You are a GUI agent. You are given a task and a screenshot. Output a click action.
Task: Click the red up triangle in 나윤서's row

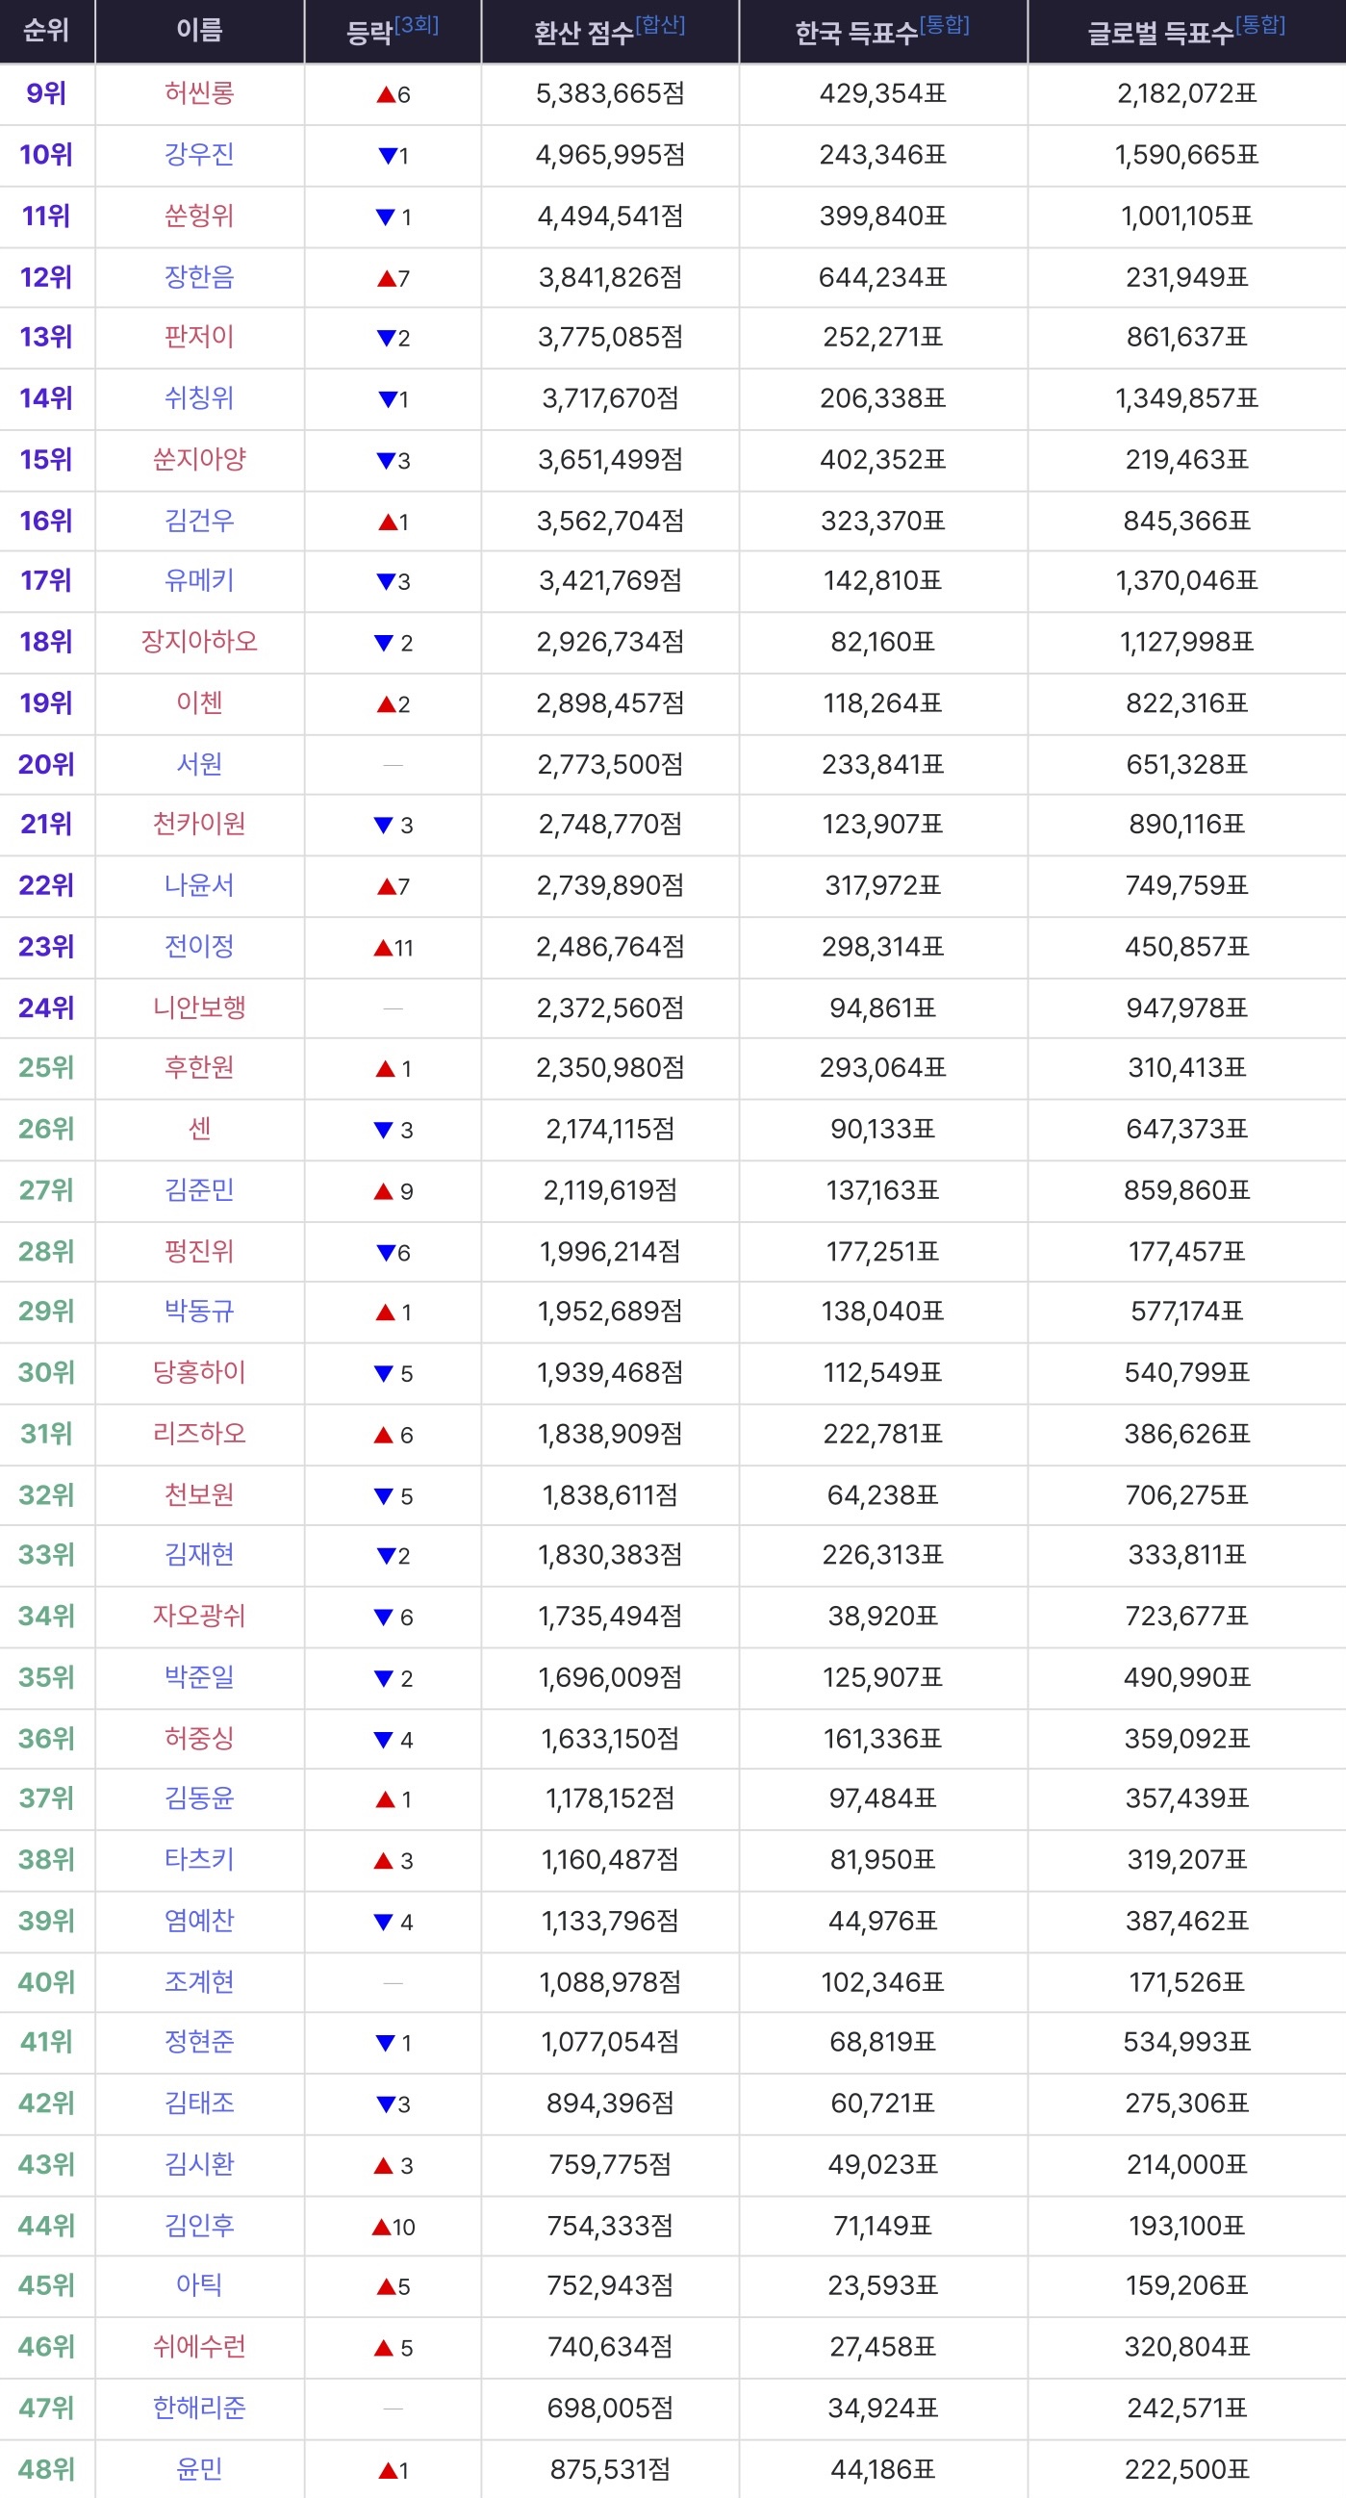click(386, 886)
